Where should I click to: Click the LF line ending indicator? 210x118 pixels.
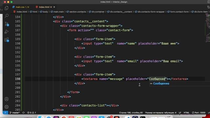pos(180,113)
